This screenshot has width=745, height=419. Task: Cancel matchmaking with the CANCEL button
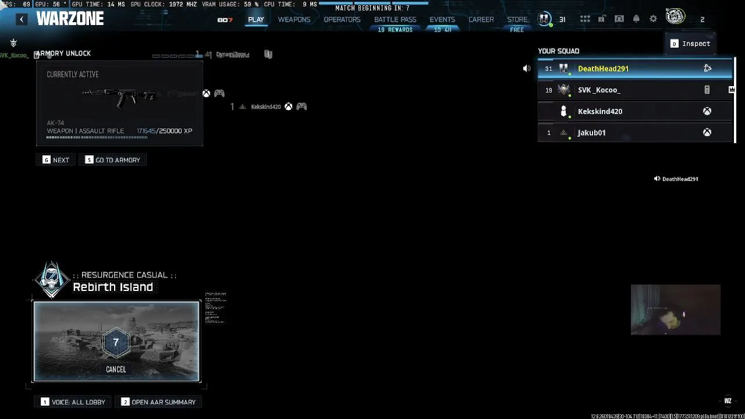click(x=116, y=370)
